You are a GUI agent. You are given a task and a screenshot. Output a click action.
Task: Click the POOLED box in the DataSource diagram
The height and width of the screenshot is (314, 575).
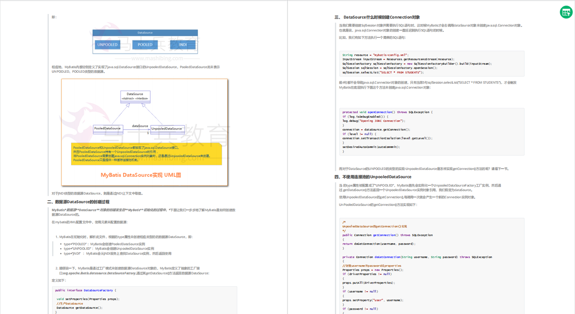pyautogui.click(x=145, y=45)
